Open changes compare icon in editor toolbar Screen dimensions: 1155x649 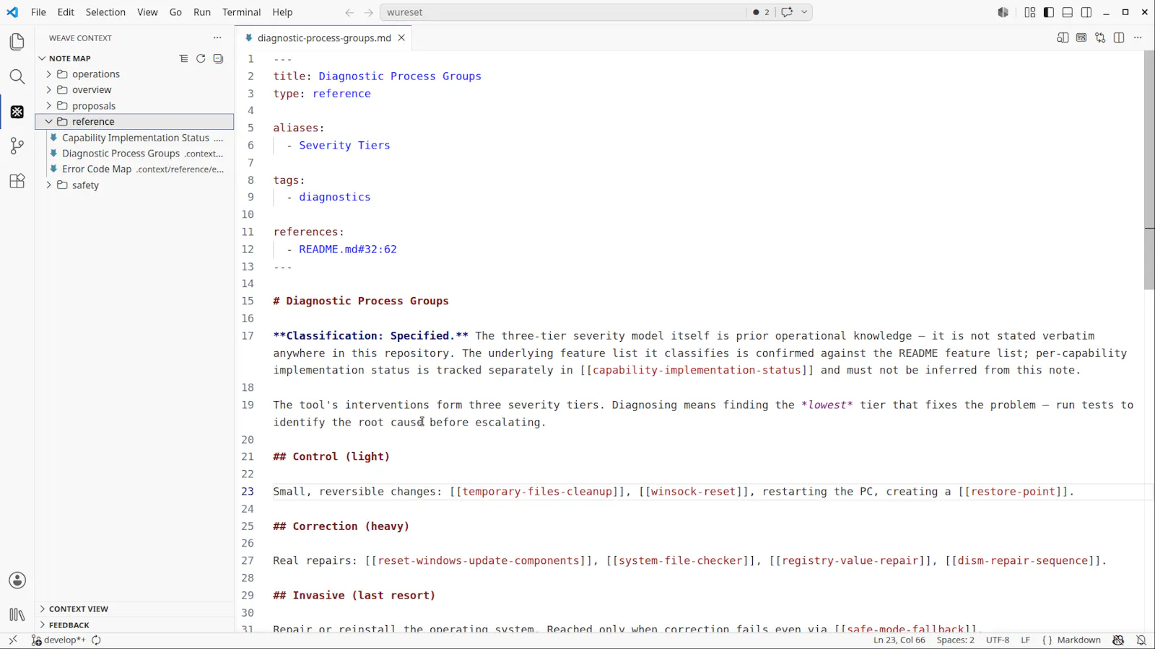pyautogui.click(x=1100, y=37)
